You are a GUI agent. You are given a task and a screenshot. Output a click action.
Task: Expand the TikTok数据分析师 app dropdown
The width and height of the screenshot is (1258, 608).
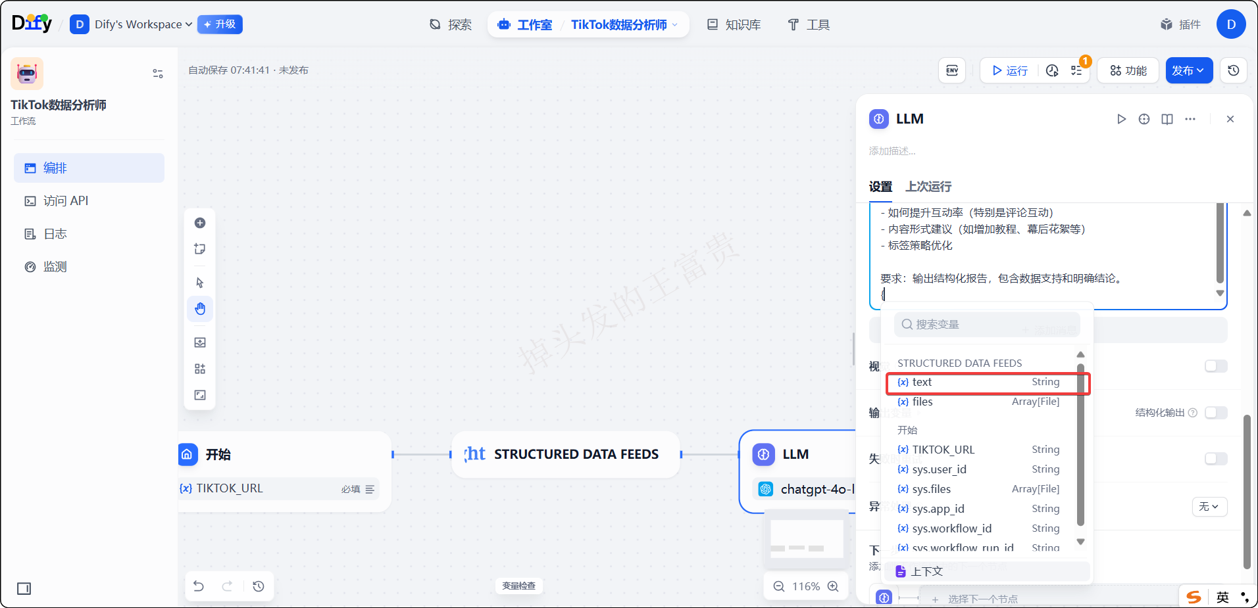coord(624,25)
